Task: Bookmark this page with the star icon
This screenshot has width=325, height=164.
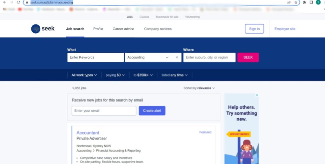Action: click(296, 3)
